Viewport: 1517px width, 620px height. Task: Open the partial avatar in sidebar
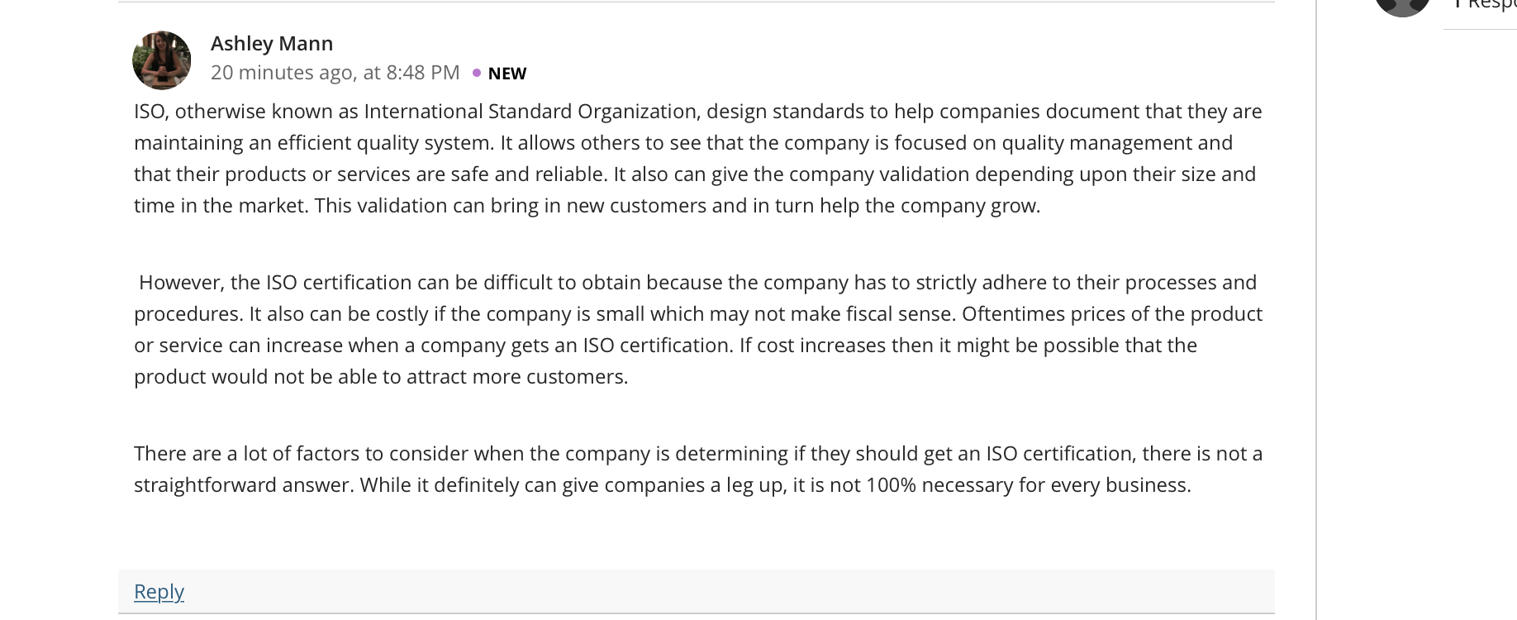click(1402, 7)
